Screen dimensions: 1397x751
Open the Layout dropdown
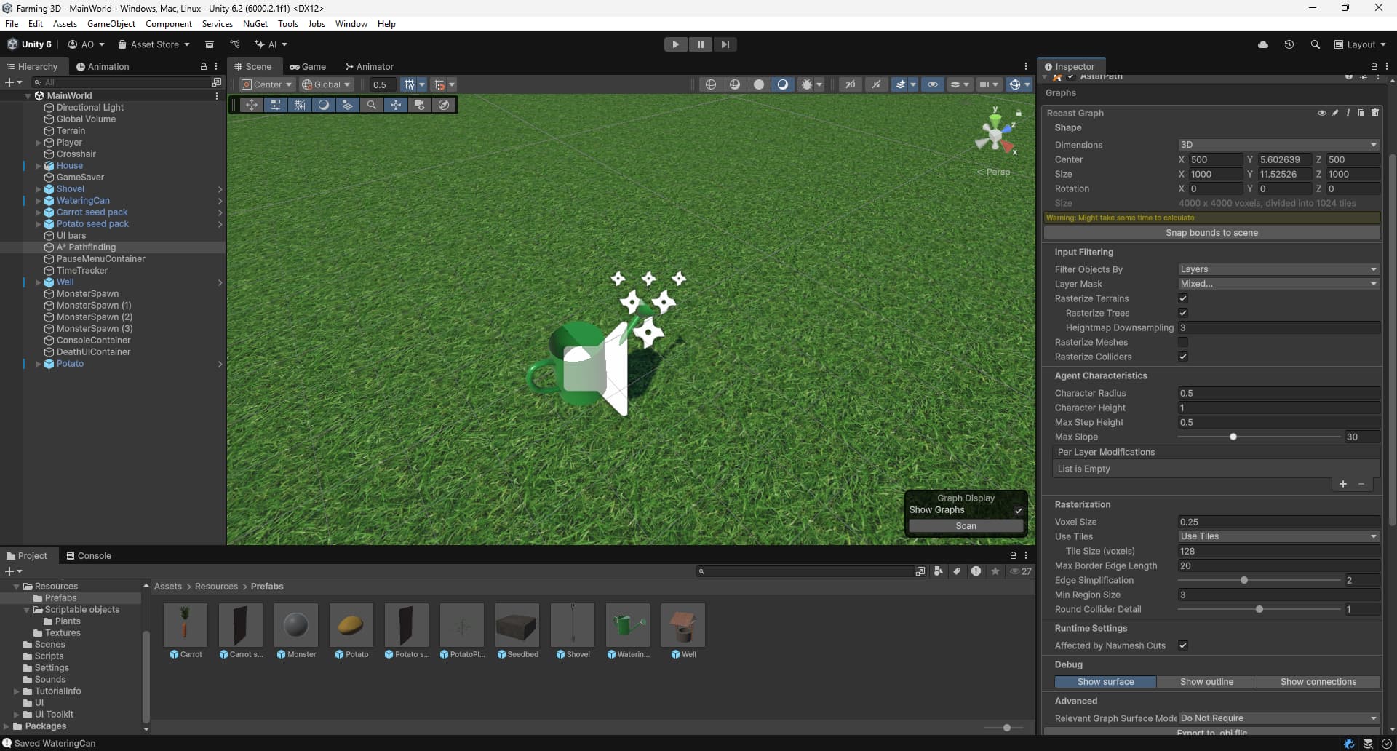[x=1360, y=44]
